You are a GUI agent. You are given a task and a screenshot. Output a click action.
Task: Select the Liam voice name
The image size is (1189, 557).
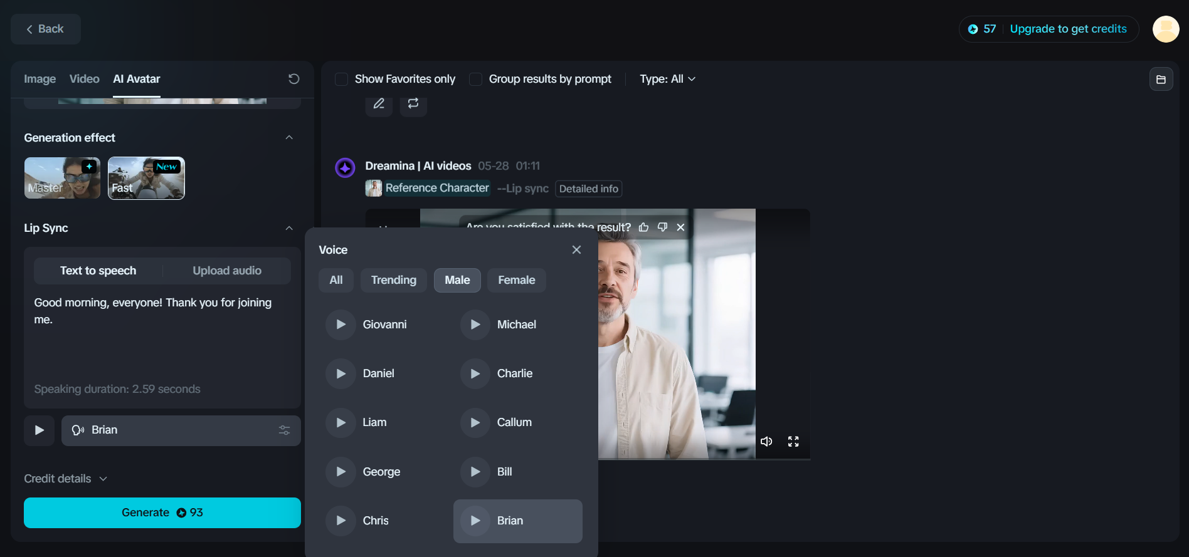coord(374,422)
